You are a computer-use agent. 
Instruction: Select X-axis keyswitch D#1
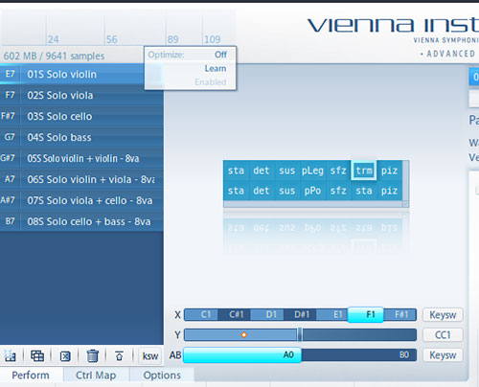300,314
